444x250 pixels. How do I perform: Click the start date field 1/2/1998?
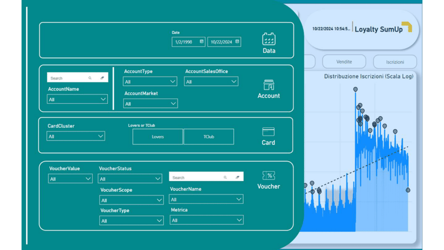point(184,42)
